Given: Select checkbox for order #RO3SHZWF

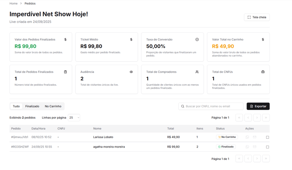Looking at the screenshot, I should (x=267, y=147).
